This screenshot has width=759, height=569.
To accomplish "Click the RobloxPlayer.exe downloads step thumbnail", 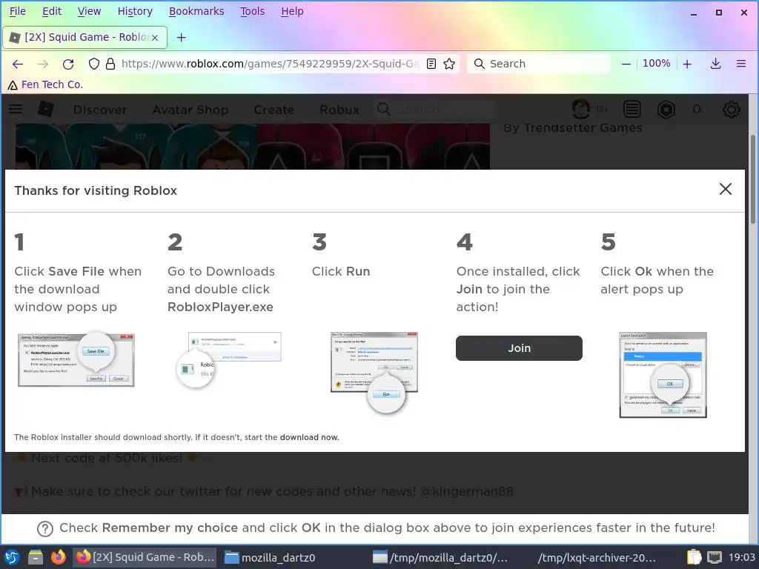I will (228, 359).
